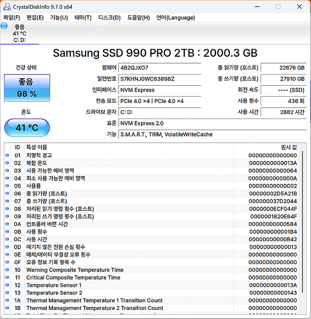The height and width of the screenshot is (319, 311).
Task: Click the 41 °C temperature button
Action: click(27, 128)
